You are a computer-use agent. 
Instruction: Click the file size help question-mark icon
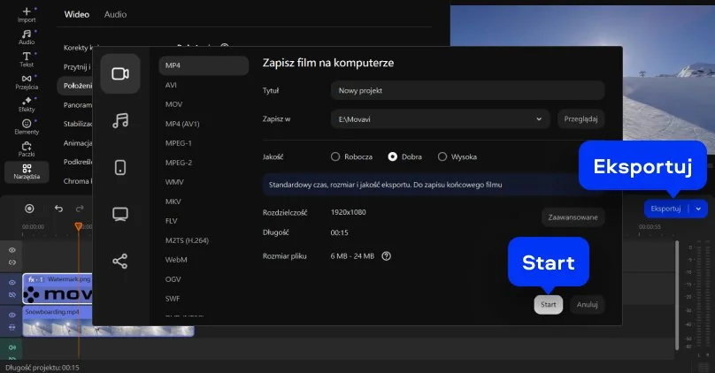click(x=386, y=256)
